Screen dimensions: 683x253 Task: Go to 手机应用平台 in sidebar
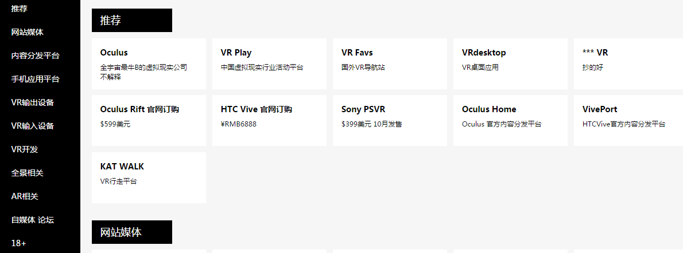(35, 79)
